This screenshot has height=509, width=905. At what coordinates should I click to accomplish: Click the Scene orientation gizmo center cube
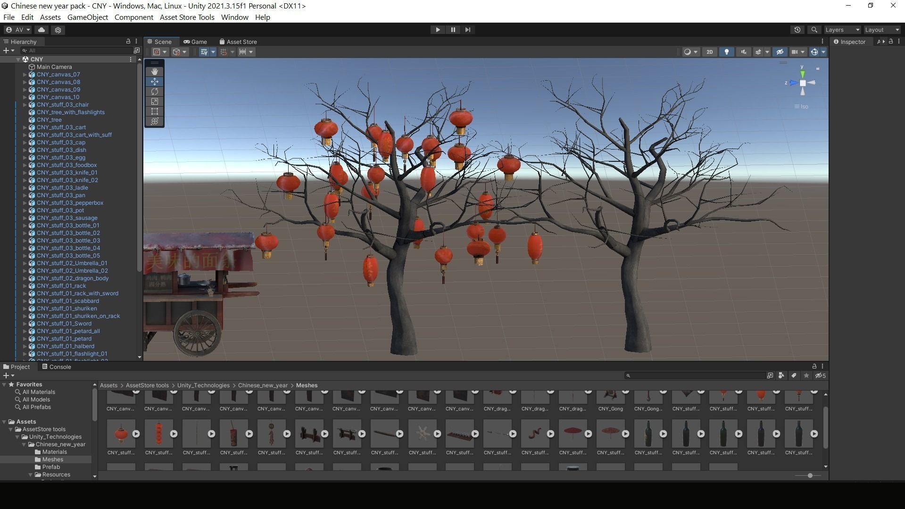(803, 83)
